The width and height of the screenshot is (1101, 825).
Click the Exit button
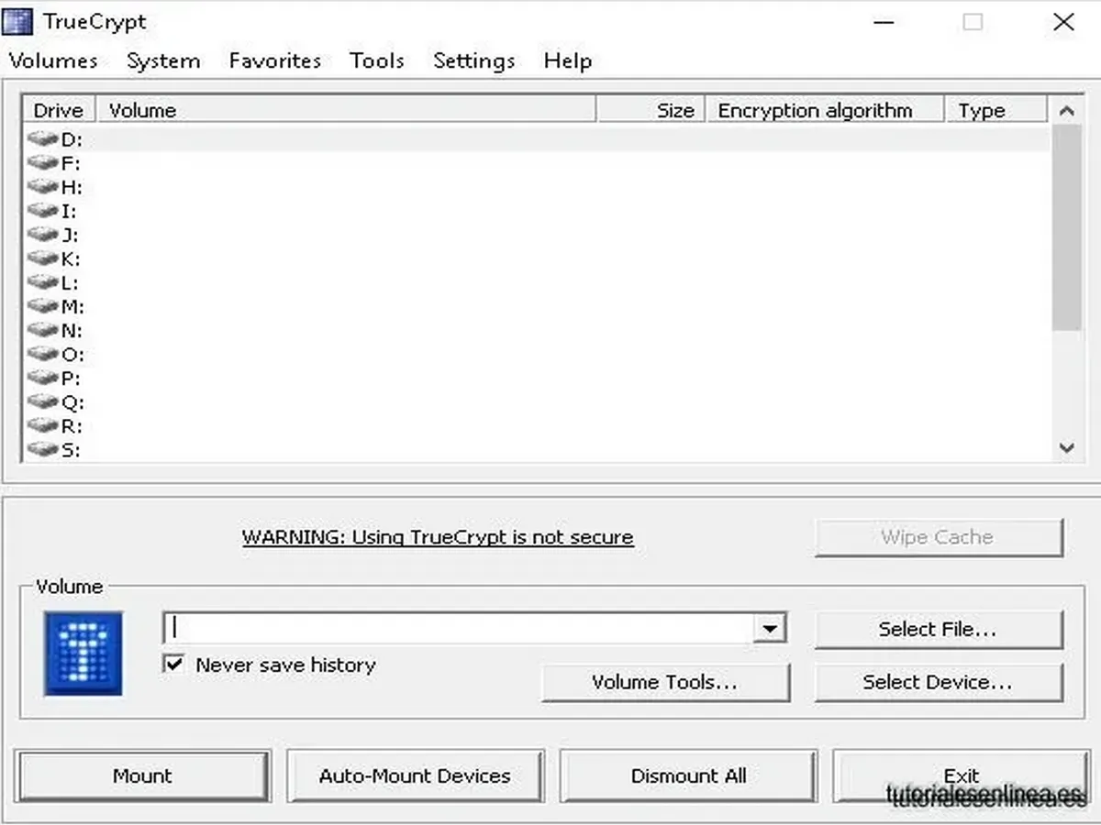click(961, 775)
